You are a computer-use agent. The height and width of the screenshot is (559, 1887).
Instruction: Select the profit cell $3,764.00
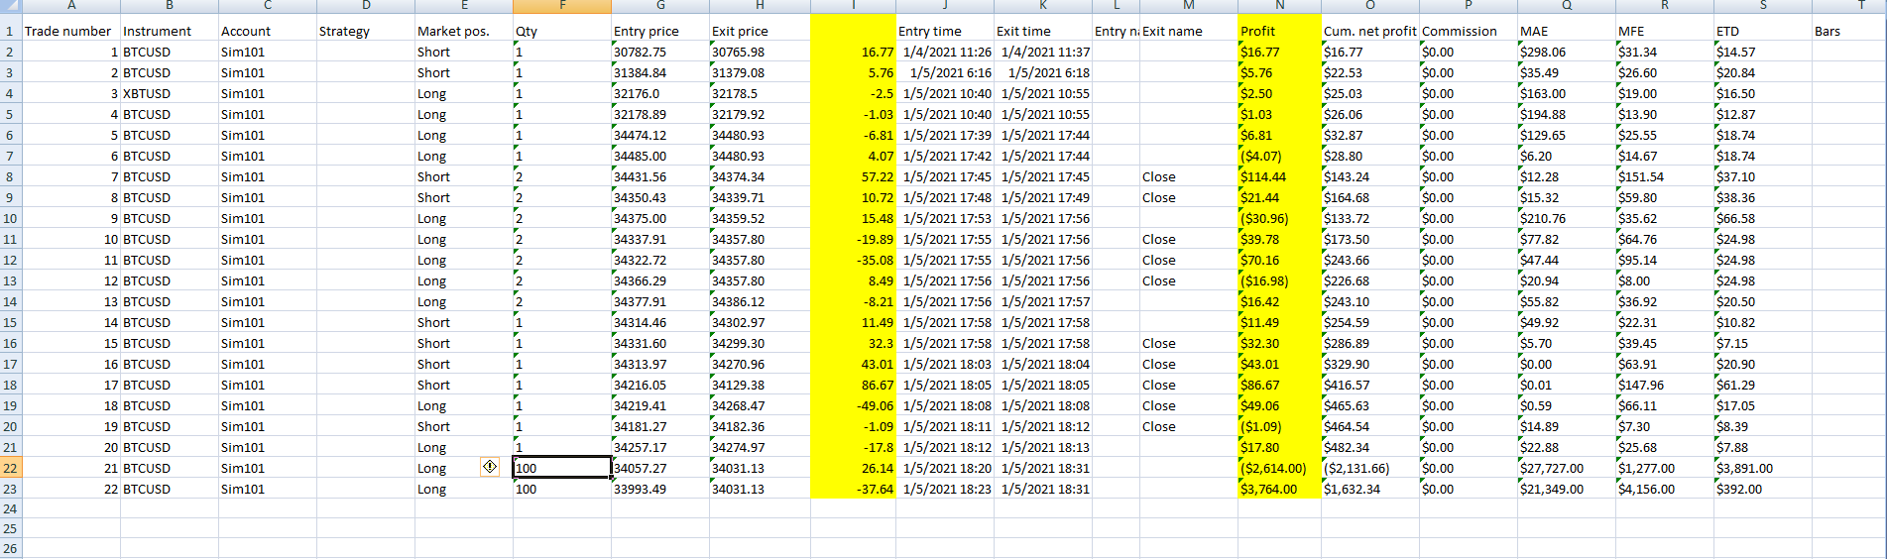click(x=1279, y=489)
